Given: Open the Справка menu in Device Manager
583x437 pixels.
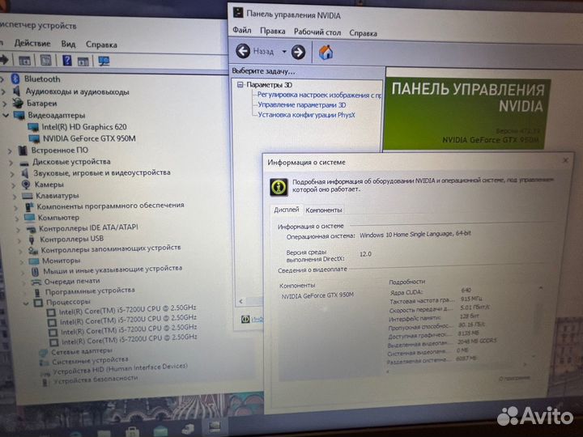Looking at the screenshot, I should click(101, 45).
